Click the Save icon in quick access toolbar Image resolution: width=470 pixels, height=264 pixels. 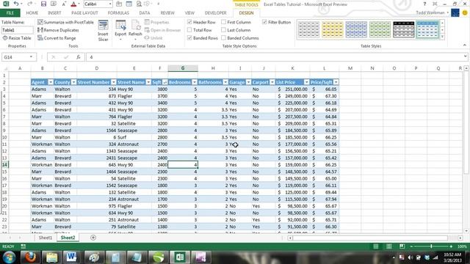coord(43,4)
